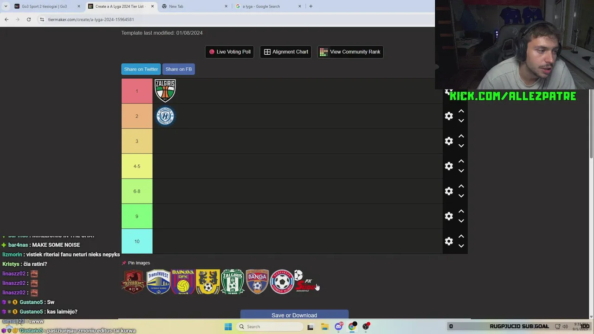Open Task View on taskbar

[310, 327]
